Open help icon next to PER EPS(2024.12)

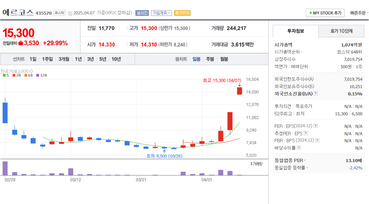[x=316, y=126]
